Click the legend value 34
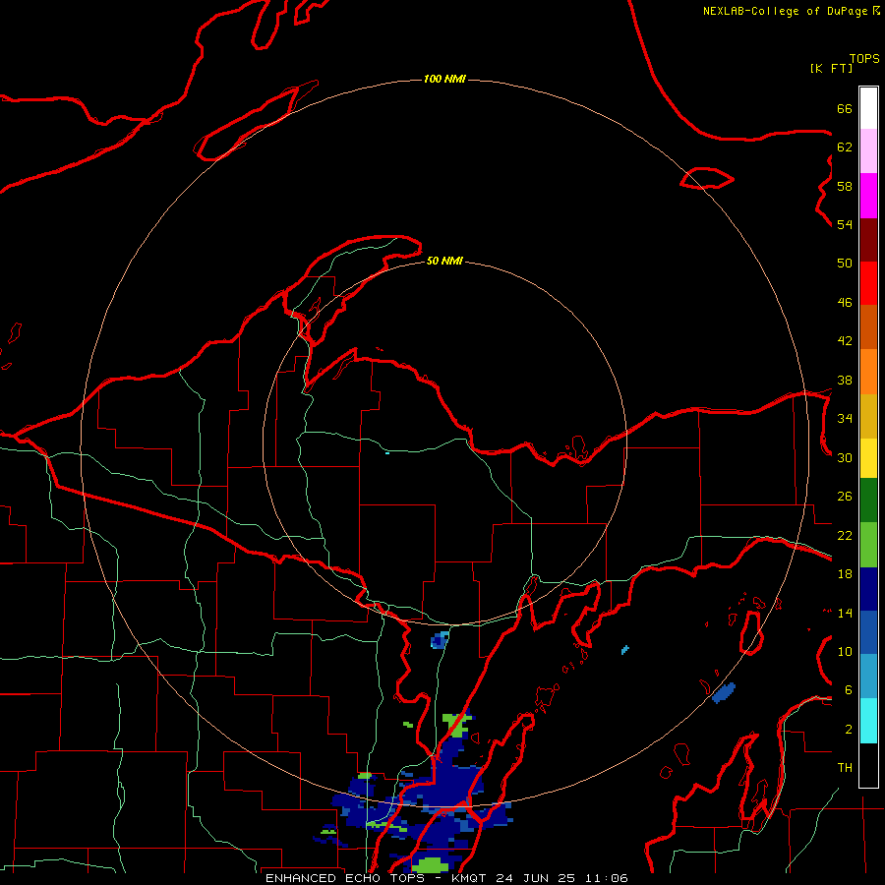Image resolution: width=885 pixels, height=885 pixels. pos(845,419)
